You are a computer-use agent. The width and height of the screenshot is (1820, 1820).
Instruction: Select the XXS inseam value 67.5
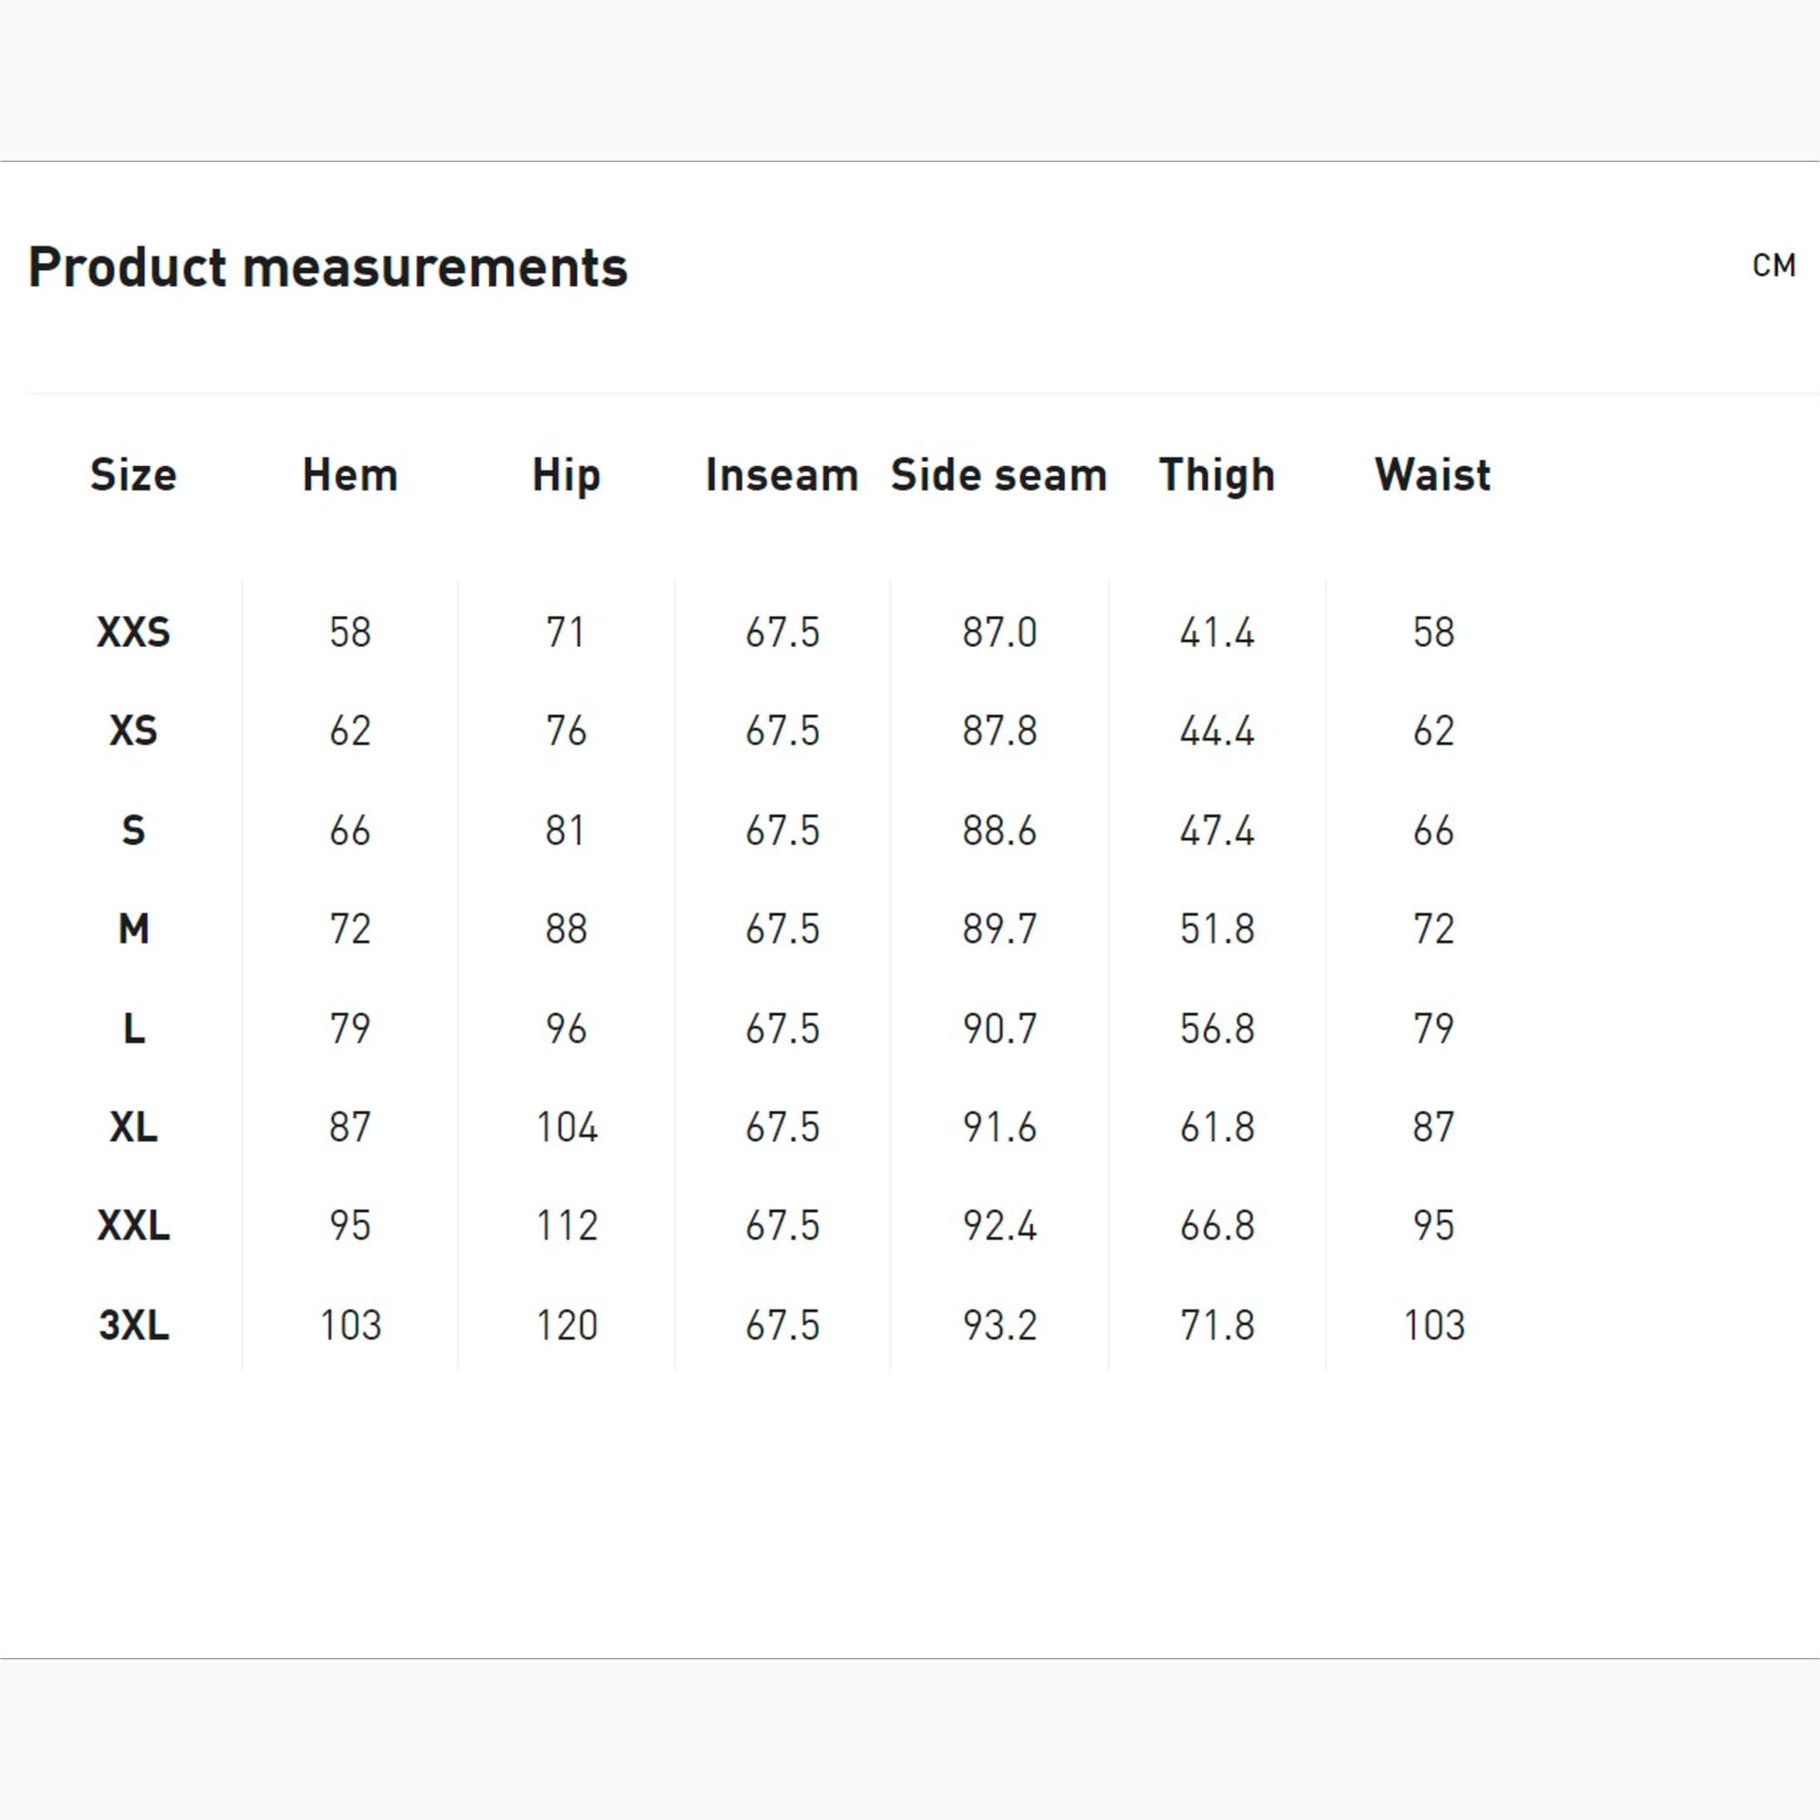[782, 632]
